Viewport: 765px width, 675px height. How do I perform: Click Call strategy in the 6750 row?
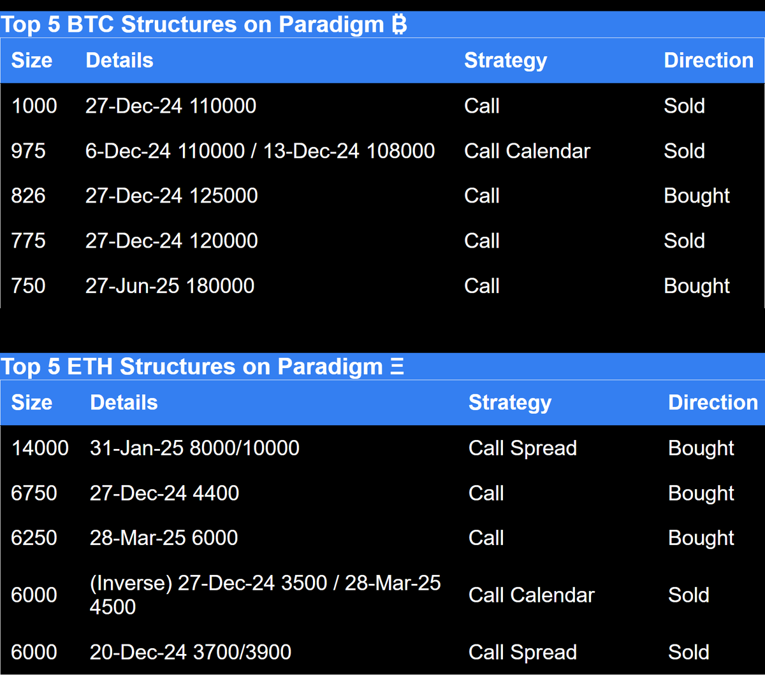click(486, 493)
